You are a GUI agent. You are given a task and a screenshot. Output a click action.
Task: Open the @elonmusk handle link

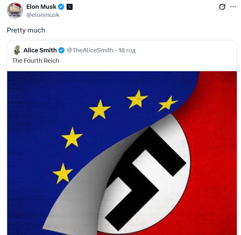pyautogui.click(x=43, y=14)
